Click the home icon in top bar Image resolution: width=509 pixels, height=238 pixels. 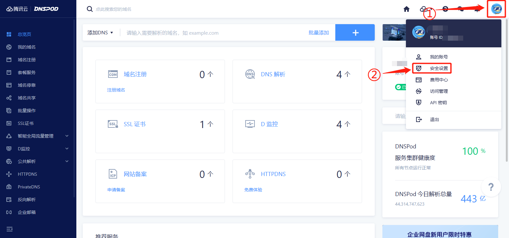(x=407, y=9)
